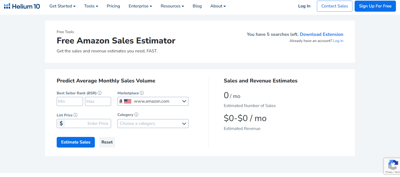Open the Choose a category dropdown
This screenshot has height=177, width=400.
153,123
